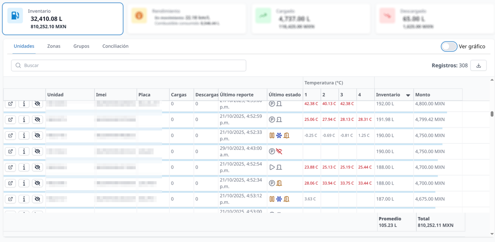Click the fuel pump Inventario icon
The width and height of the screenshot is (495, 242).
15,16
